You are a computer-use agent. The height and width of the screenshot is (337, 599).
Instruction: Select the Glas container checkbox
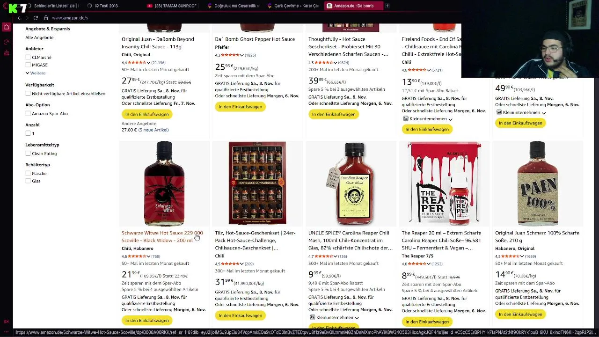point(28,181)
